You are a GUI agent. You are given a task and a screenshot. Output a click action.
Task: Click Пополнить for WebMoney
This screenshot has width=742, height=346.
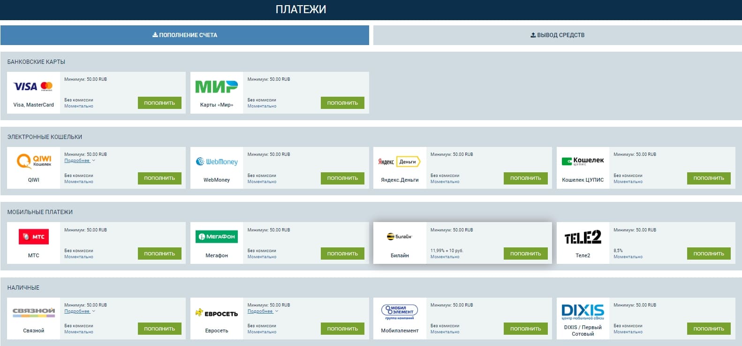342,178
